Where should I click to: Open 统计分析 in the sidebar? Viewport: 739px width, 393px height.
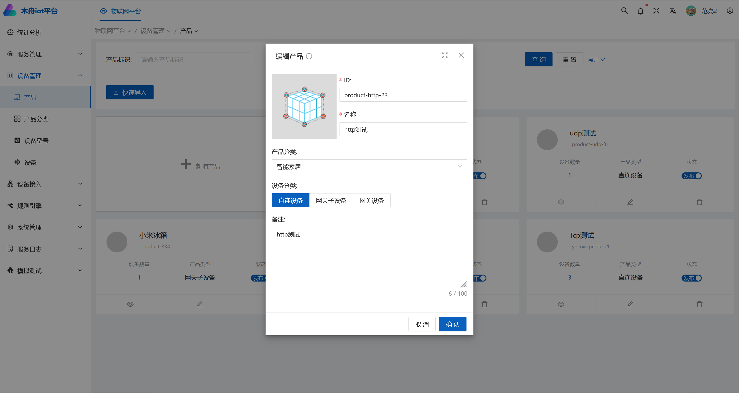45,32
